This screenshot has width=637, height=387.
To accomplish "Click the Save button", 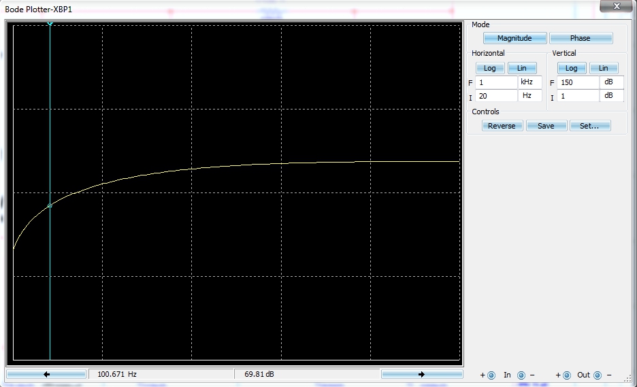I will click(546, 126).
